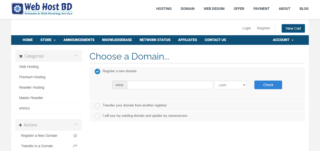This screenshot has width=320, height=151.
Task: Select use my existing domain and update nameservers
Action: click(x=97, y=116)
